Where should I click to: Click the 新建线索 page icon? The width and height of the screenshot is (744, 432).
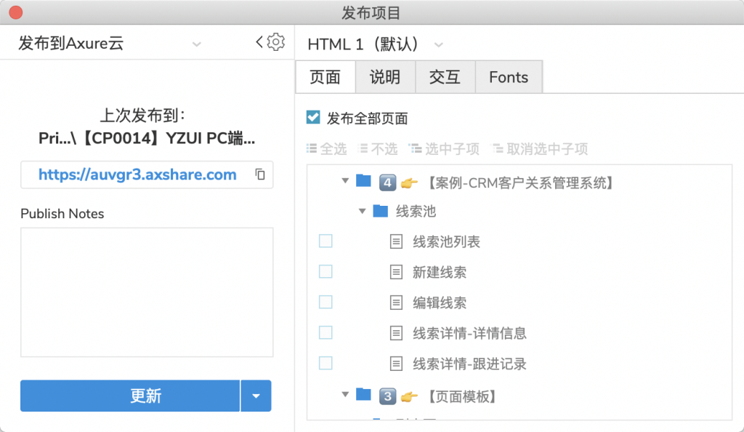click(x=396, y=272)
